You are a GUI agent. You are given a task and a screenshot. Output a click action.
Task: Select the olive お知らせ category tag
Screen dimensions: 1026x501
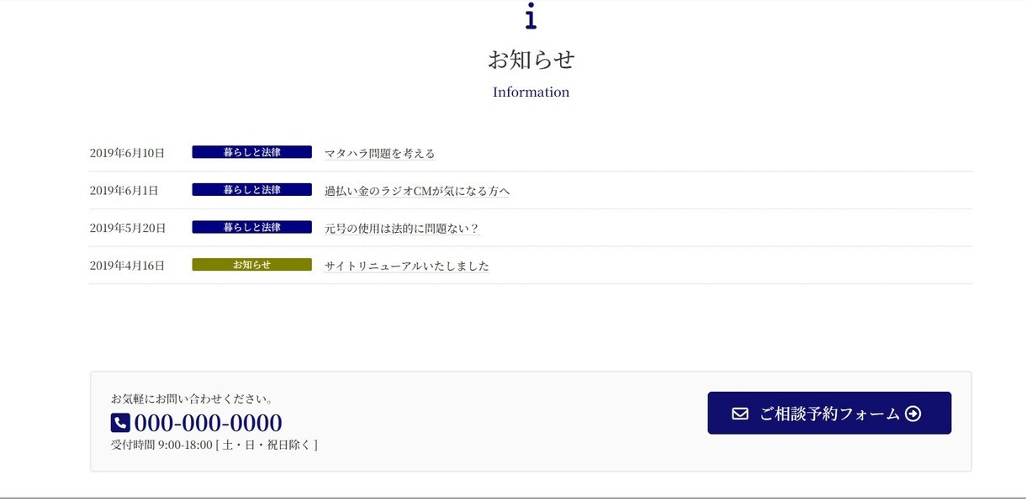point(252,265)
